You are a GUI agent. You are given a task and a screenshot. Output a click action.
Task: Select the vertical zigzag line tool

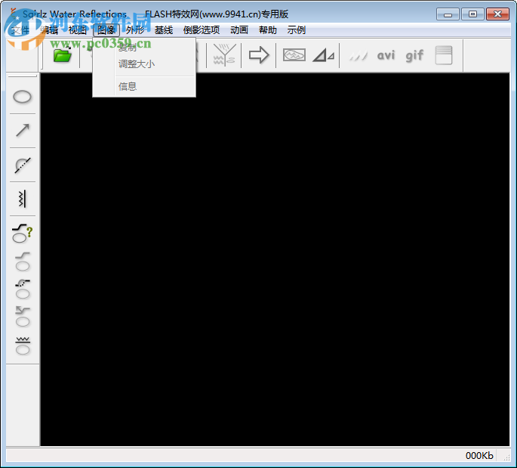click(22, 199)
